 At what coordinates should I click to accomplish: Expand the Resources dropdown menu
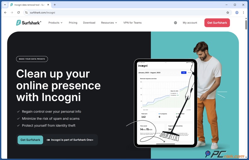[109, 23]
